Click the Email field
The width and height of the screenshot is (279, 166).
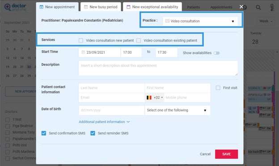(112, 98)
